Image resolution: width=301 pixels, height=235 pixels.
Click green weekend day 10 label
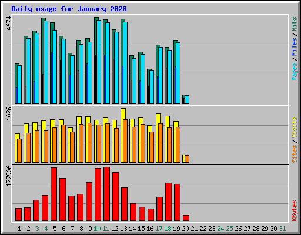point(97,229)
